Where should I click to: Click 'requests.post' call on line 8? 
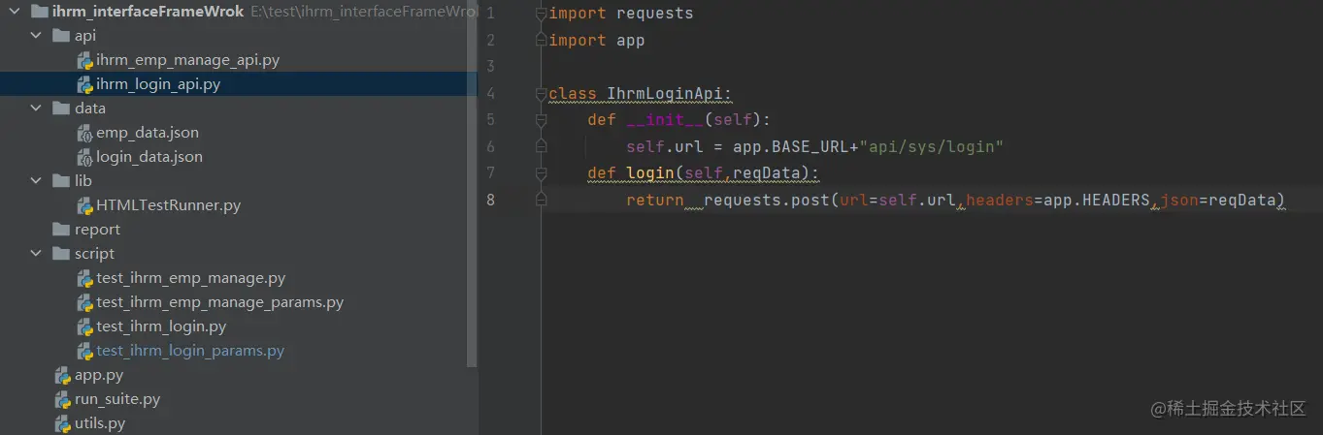pos(767,200)
